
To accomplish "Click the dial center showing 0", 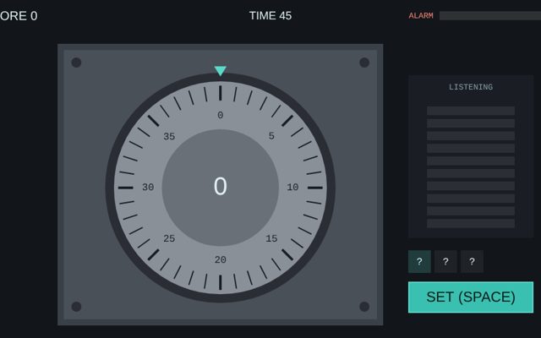I will (x=220, y=188).
